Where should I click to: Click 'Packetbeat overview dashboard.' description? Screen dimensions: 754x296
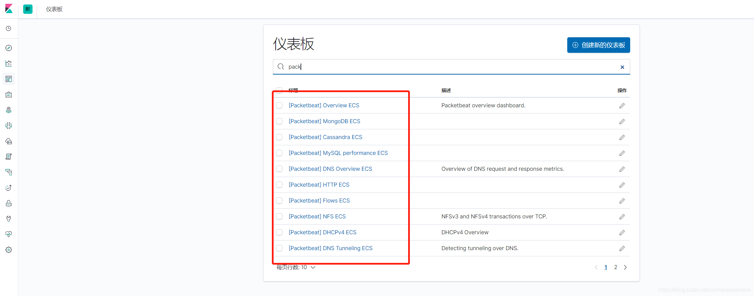tap(483, 105)
